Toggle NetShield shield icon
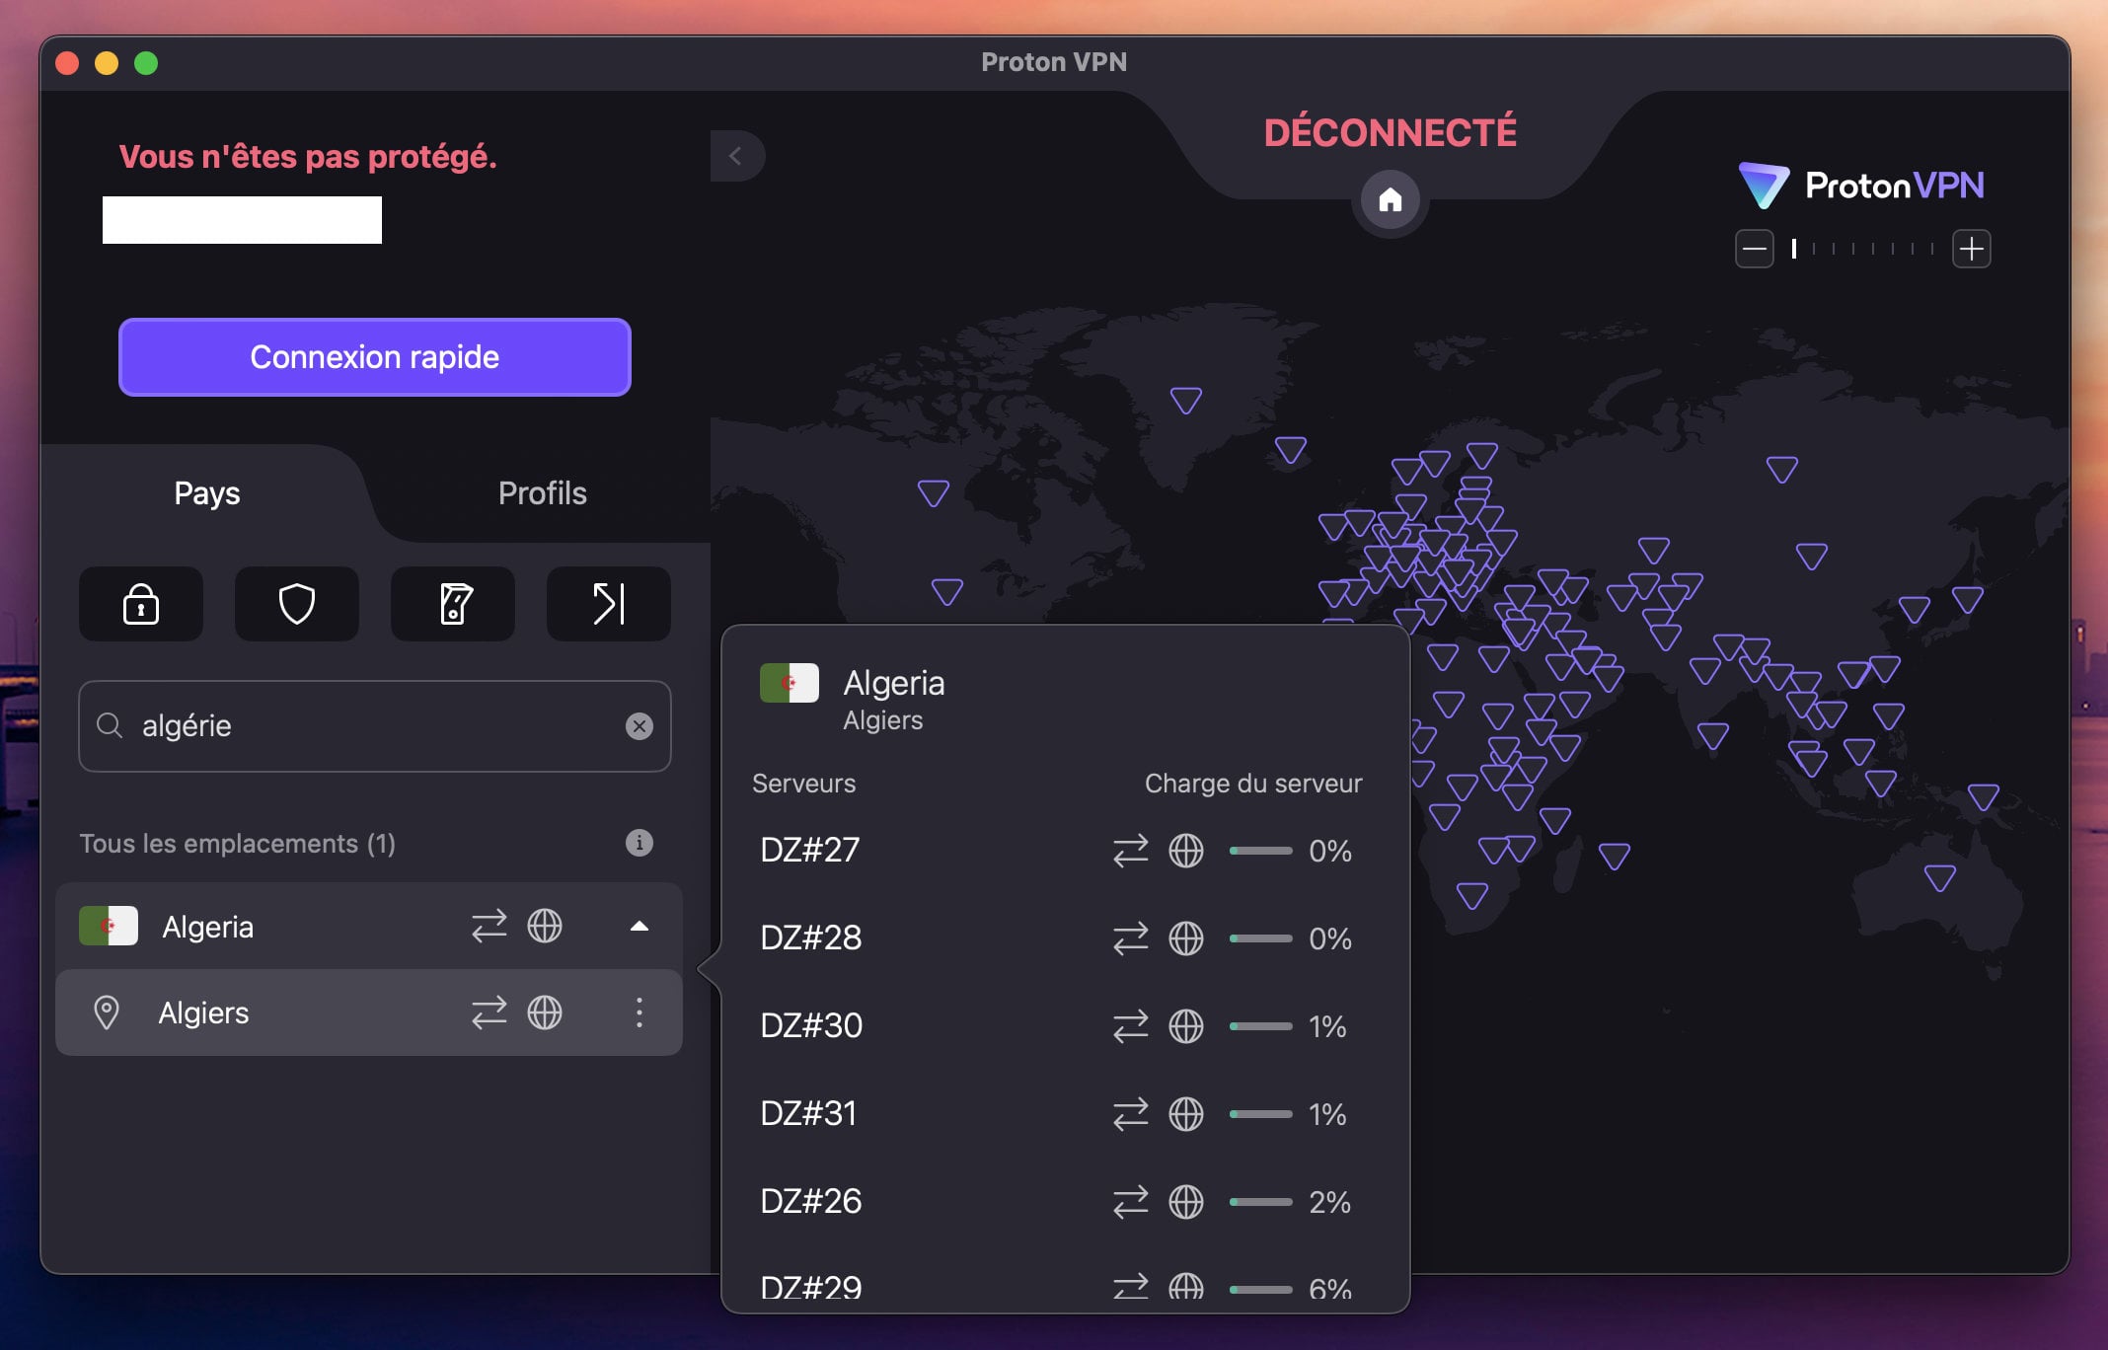 [297, 604]
